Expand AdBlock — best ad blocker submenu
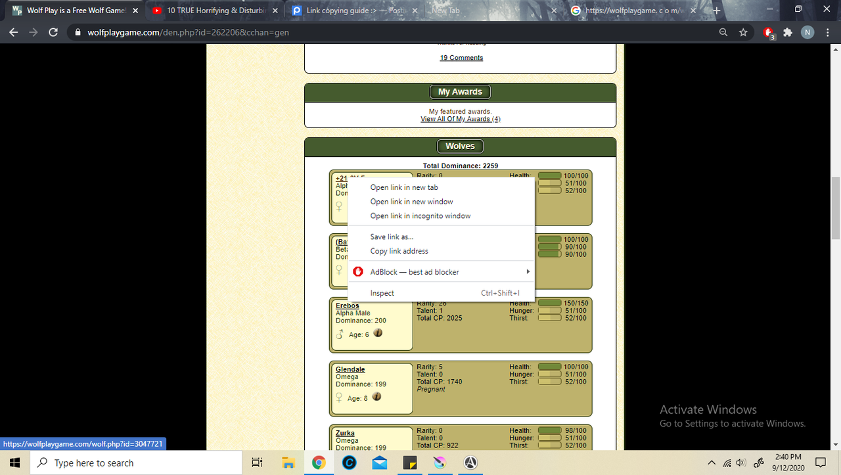 pos(442,272)
